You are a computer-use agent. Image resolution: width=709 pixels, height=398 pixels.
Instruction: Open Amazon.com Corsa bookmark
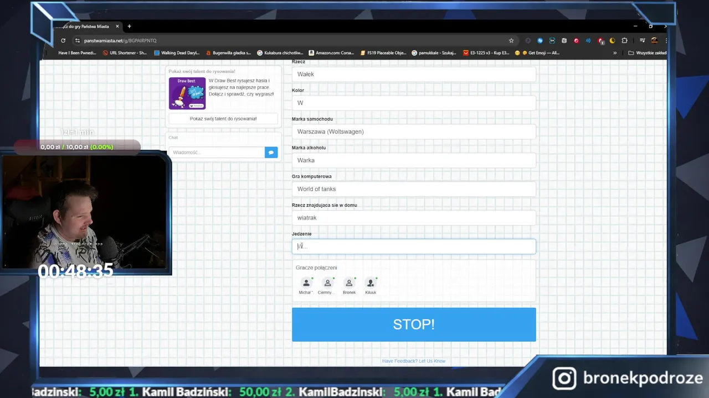coord(331,53)
